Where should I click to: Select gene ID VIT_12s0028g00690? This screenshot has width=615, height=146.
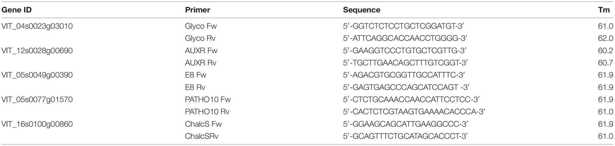pyautogui.click(x=37, y=51)
